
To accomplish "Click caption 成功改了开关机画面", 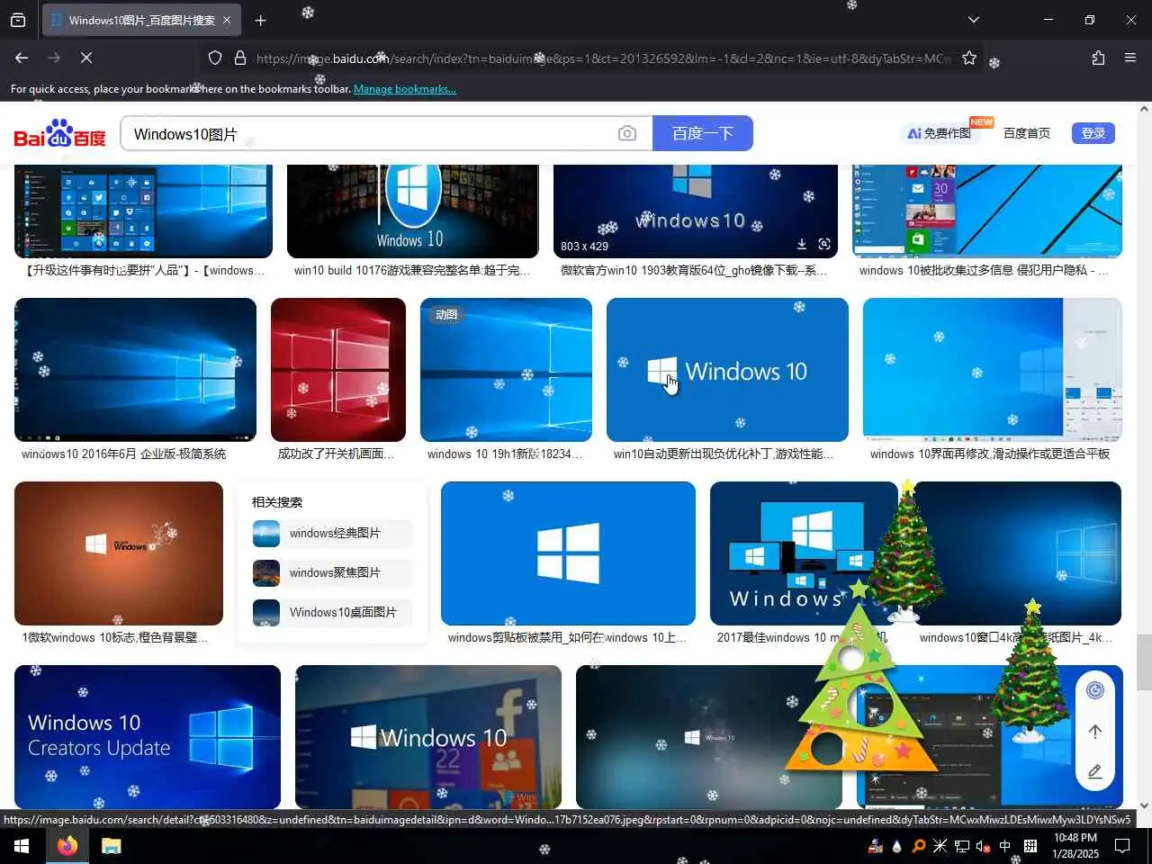I will pos(336,454).
